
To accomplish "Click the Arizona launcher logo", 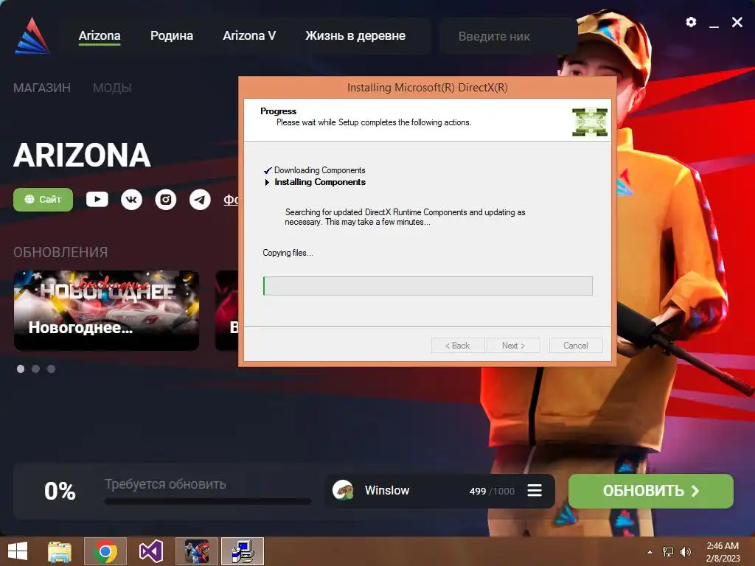I will tap(32, 36).
